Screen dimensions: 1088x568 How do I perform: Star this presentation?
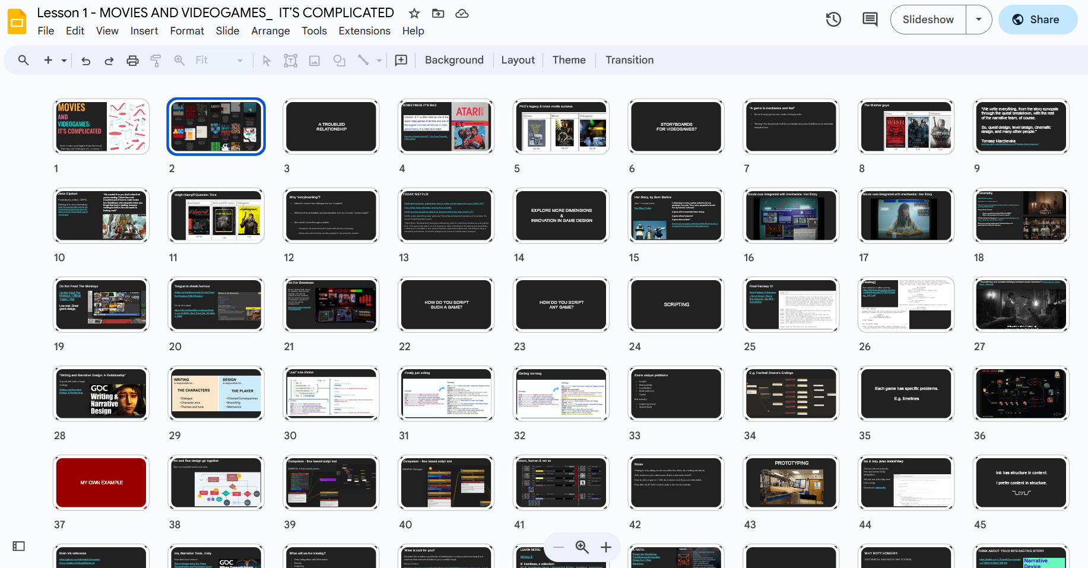[x=414, y=13]
